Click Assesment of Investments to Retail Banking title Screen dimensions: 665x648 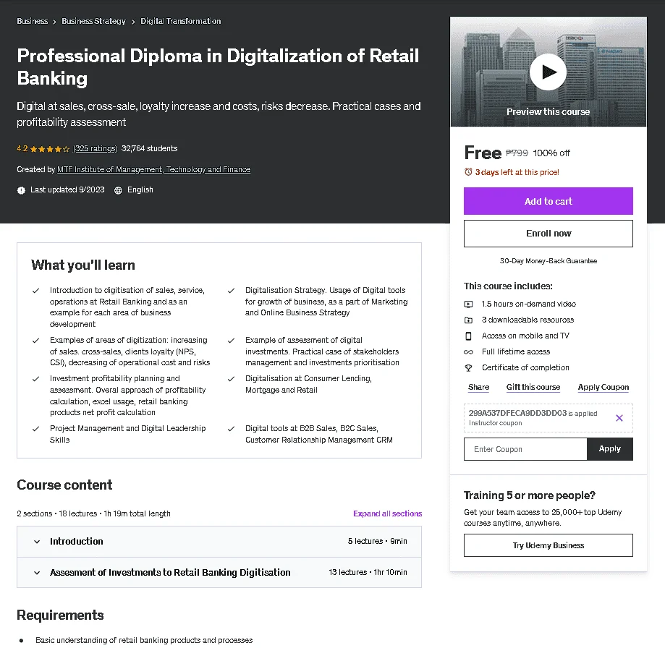pos(170,573)
